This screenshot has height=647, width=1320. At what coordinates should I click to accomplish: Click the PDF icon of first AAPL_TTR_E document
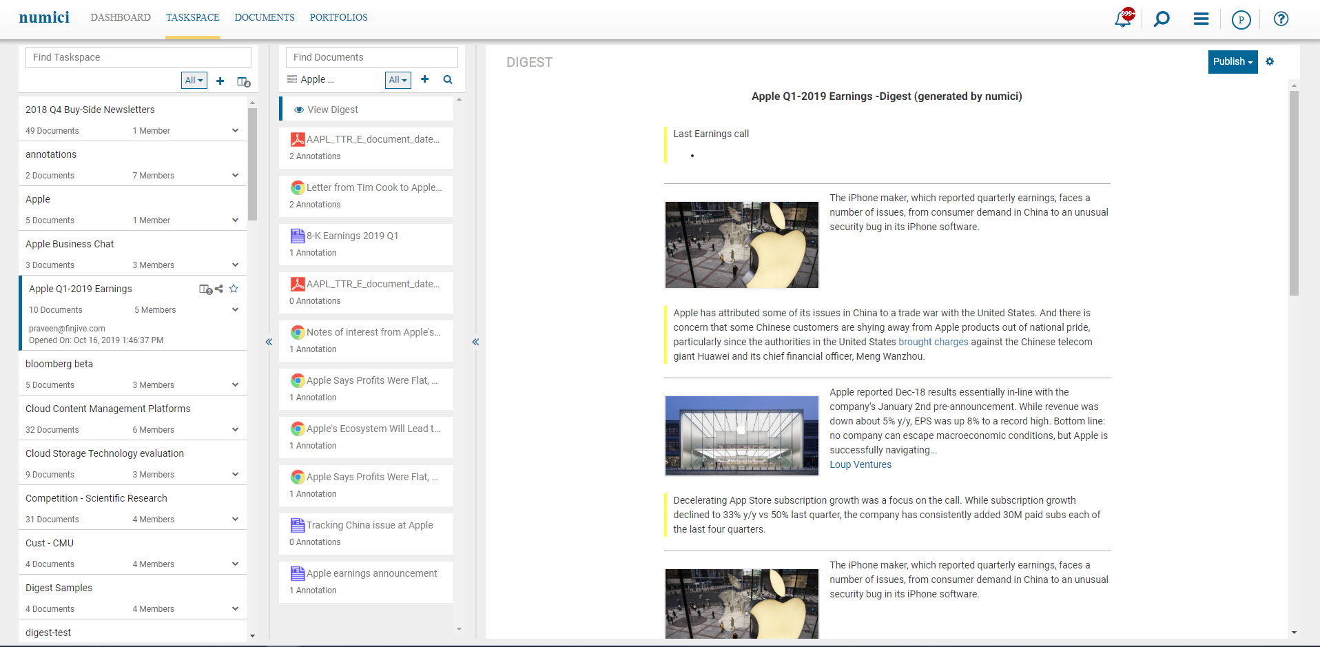point(298,139)
